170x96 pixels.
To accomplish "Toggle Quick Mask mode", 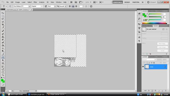I will 3,85.
